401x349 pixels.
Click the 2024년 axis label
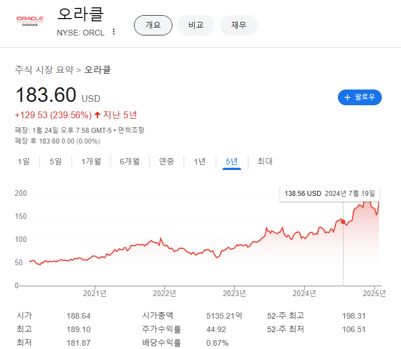click(304, 293)
